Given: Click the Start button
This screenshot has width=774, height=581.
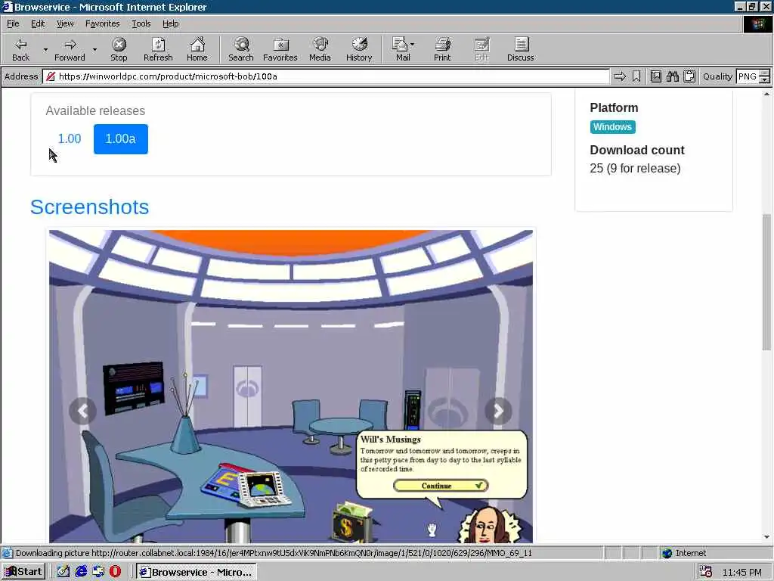Looking at the screenshot, I should click(x=23, y=572).
